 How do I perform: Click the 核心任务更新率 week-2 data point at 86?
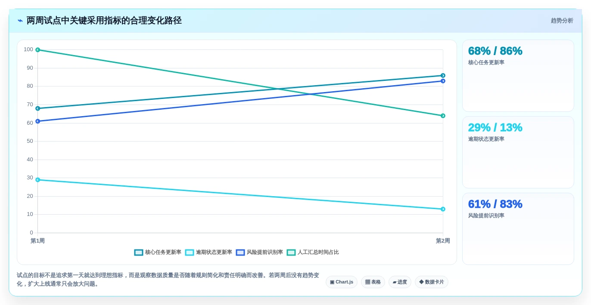tap(443, 76)
